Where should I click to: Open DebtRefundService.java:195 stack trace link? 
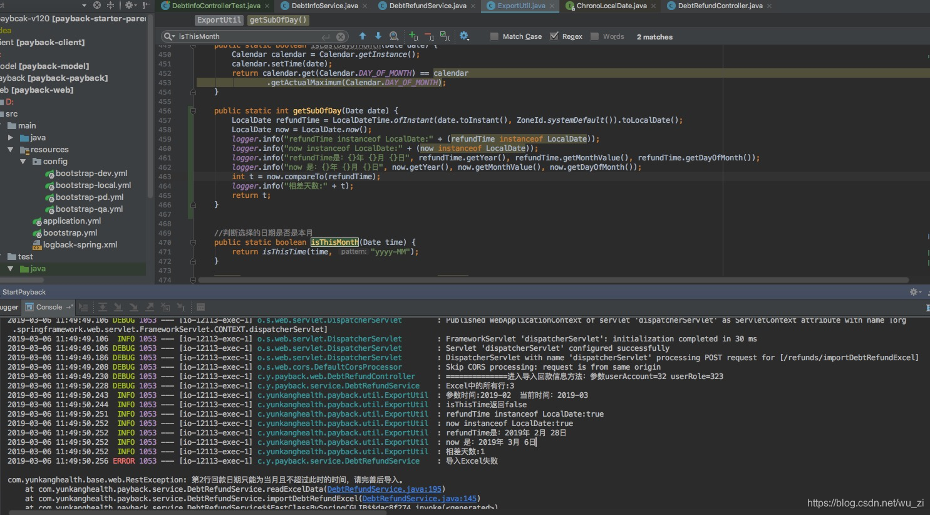tap(385, 489)
